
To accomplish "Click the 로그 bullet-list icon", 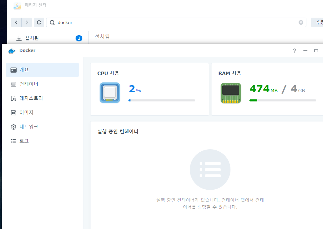I will click(x=14, y=141).
